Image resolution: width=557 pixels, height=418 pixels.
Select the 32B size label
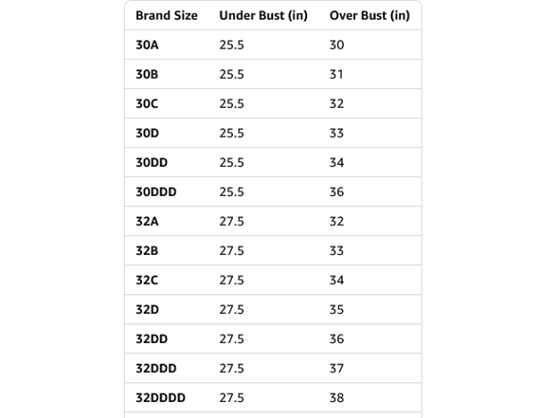pyautogui.click(x=147, y=251)
